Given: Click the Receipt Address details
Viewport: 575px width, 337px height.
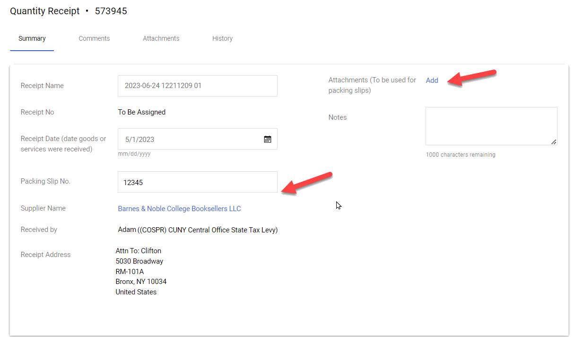Looking at the screenshot, I should [x=141, y=271].
